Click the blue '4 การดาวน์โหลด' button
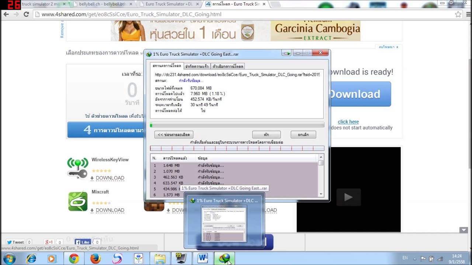Viewport: 472px width, 265px height. point(106,130)
